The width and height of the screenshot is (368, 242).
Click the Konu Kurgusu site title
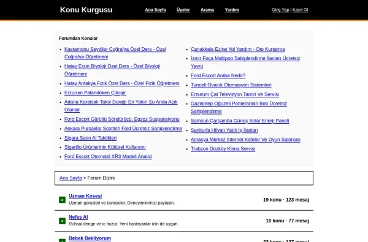pyautogui.click(x=86, y=10)
